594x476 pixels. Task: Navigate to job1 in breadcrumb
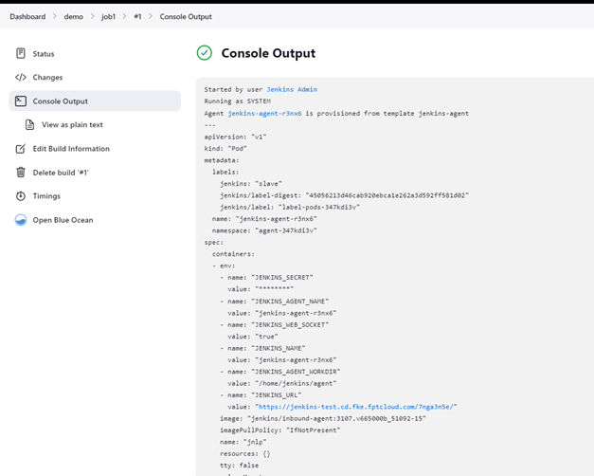[x=111, y=16]
